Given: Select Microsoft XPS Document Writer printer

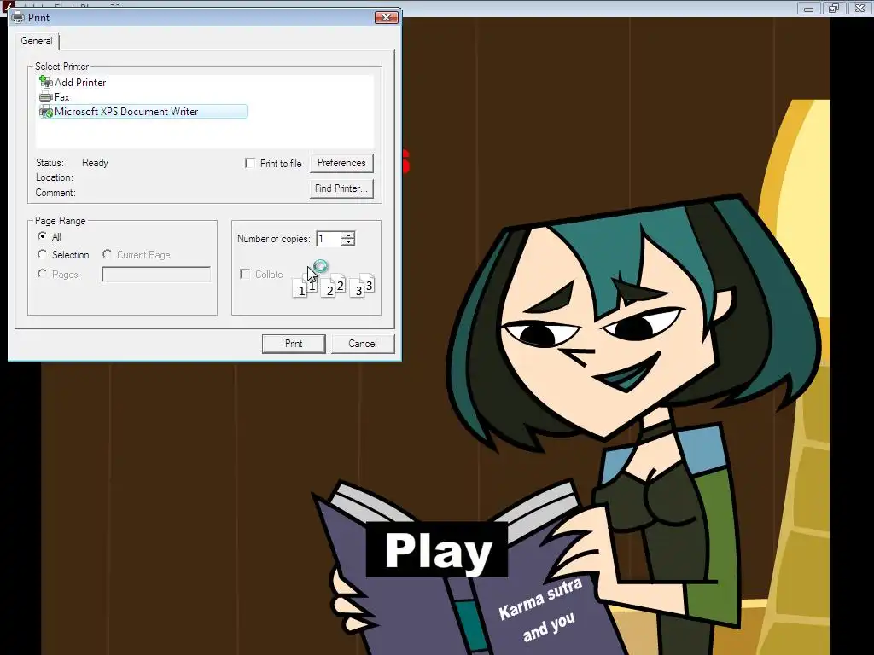Looking at the screenshot, I should tap(143, 112).
